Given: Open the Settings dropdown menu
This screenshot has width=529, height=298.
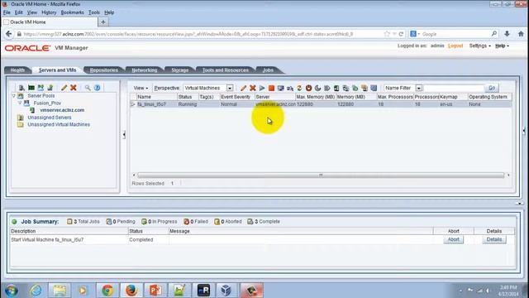Looking at the screenshot, I should 479,46.
